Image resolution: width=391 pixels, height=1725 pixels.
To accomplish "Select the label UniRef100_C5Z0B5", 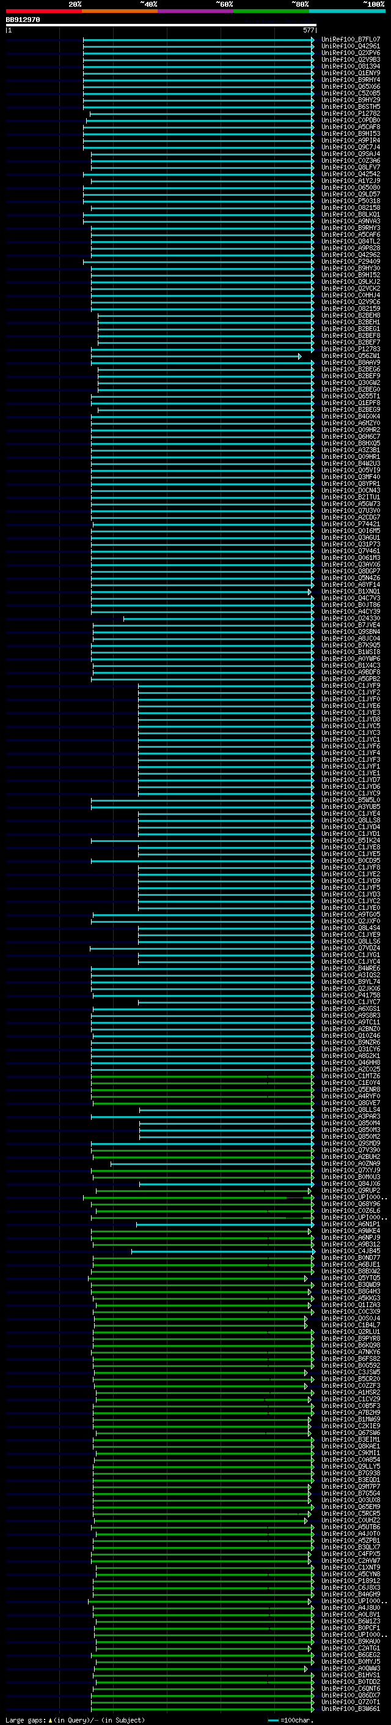I will (x=351, y=93).
